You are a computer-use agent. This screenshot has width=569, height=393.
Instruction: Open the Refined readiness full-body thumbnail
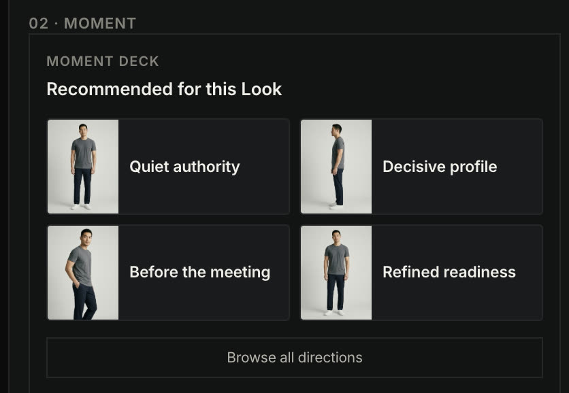[x=336, y=273]
